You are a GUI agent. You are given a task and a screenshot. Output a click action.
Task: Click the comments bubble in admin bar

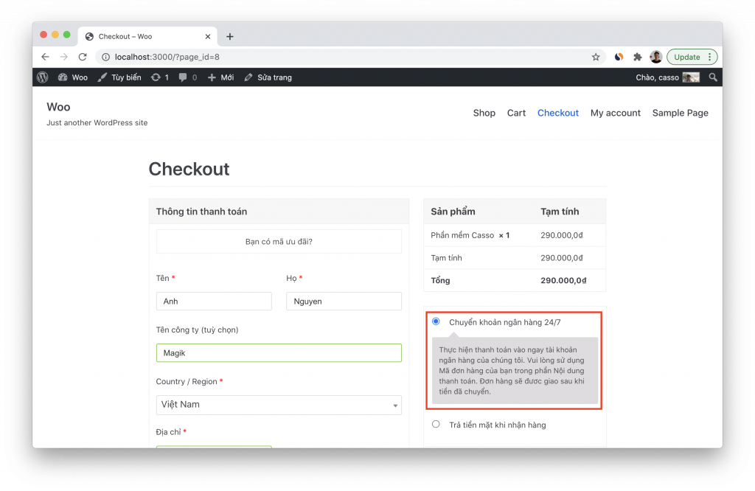pos(188,77)
